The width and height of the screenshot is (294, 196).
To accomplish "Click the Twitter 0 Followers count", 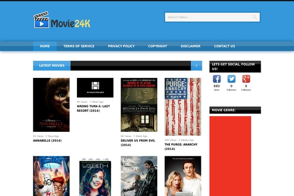I will click(x=231, y=87).
